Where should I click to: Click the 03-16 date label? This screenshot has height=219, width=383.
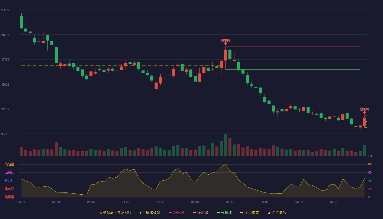[x=21, y=202]
